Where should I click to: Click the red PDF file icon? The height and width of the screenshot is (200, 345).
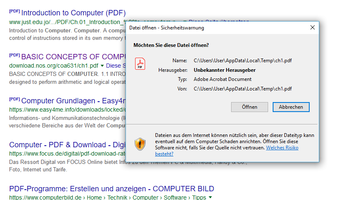[x=140, y=63]
